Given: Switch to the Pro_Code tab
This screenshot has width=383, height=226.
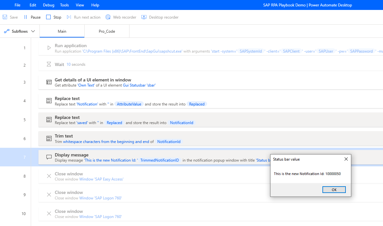Looking at the screenshot, I should [107, 31].
